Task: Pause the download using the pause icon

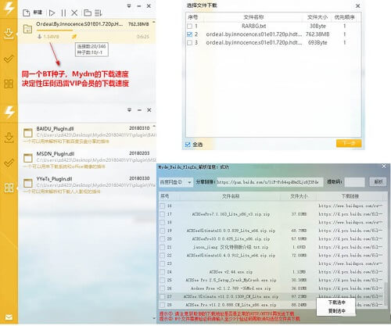Action: pyautogui.click(x=63, y=13)
